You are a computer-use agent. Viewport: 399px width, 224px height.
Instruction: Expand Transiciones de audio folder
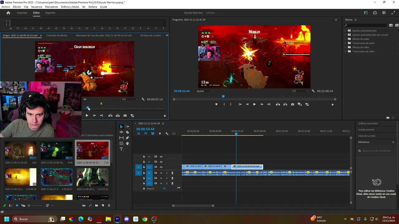pyautogui.click(x=345, y=43)
